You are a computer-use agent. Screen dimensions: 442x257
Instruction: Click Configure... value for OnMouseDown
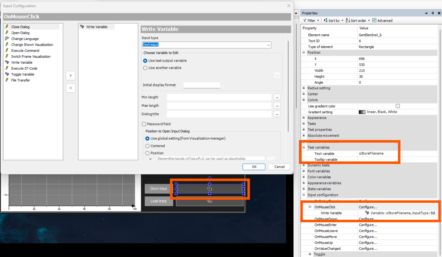point(368,219)
